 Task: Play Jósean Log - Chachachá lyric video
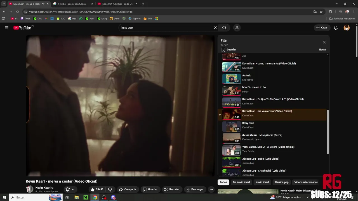click(x=272, y=172)
